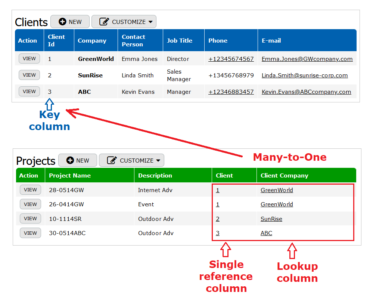This screenshot has height=302, width=373.
Task: Open Client link 3 for project 30-0514ABC
Action: point(218,233)
